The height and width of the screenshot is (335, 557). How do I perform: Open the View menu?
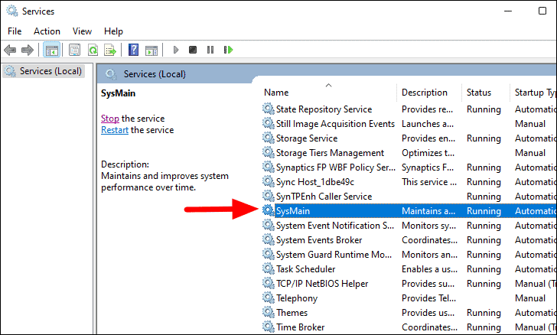pyautogui.click(x=82, y=31)
